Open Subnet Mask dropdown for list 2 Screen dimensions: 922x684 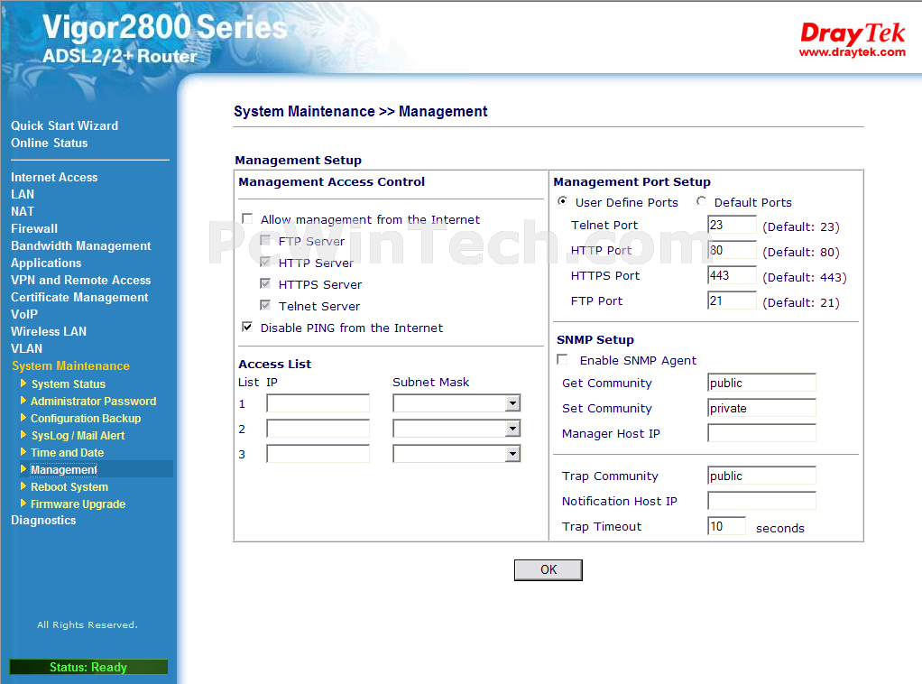coord(512,429)
